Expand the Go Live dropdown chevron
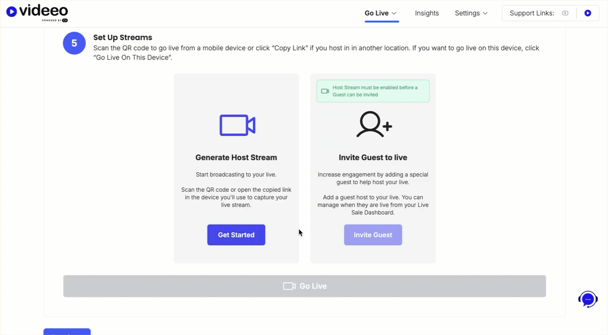 [394, 13]
